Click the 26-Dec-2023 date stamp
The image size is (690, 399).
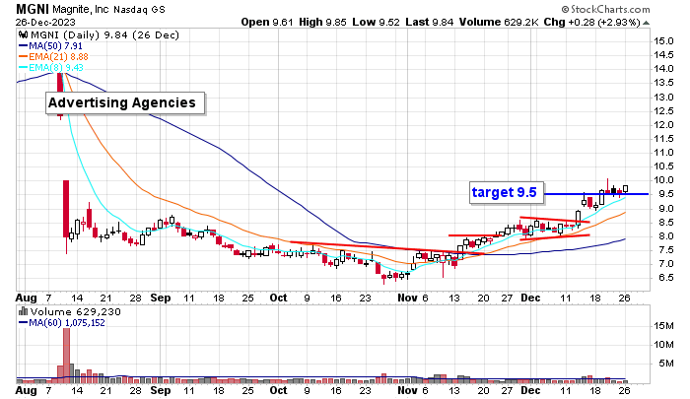point(45,22)
